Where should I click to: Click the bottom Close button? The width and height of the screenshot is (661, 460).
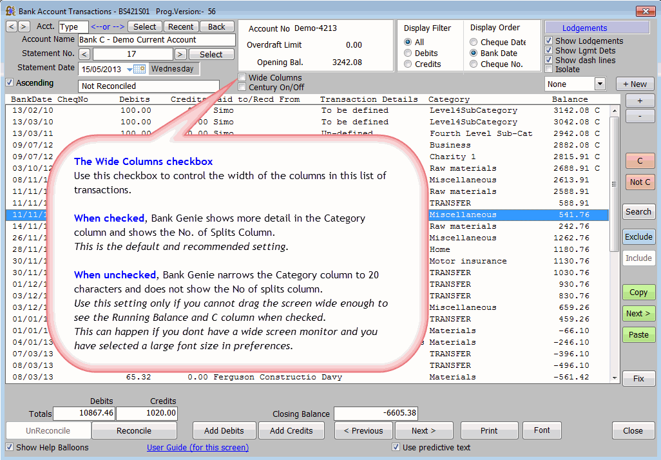click(x=633, y=430)
